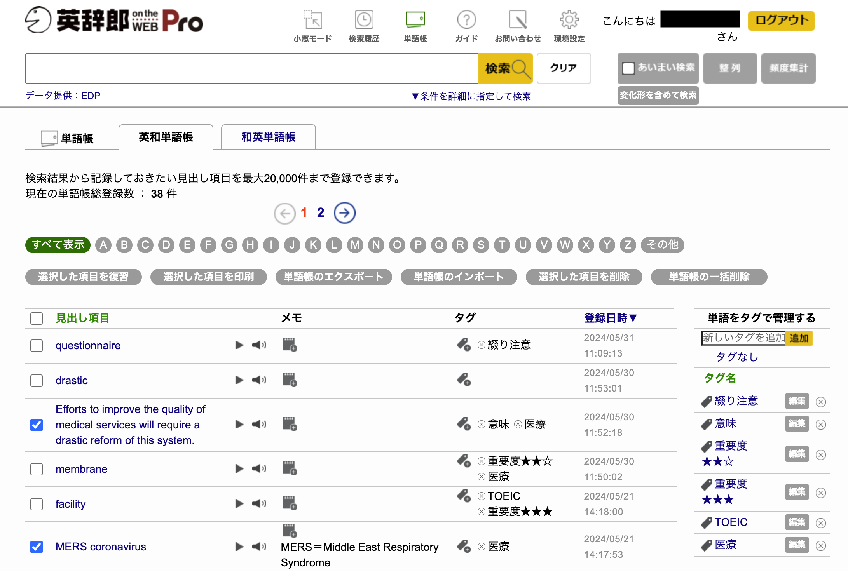The image size is (848, 571).
Task: Uncheck the MERS coronavirus row checkbox
Action: [37, 547]
